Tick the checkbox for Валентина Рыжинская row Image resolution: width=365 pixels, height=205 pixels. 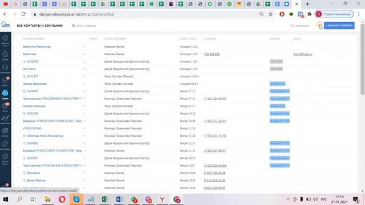(19, 47)
